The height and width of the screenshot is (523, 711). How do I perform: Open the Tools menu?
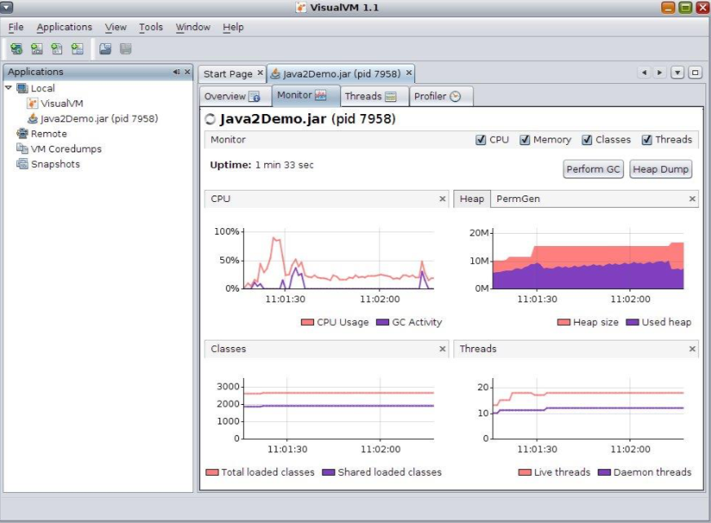(x=151, y=27)
